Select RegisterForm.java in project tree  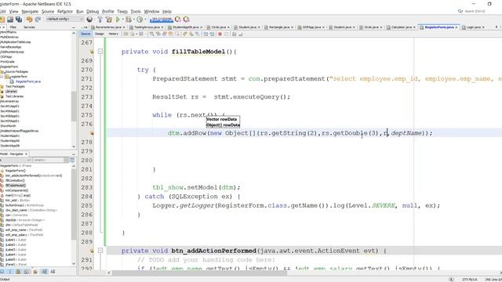tap(28, 81)
